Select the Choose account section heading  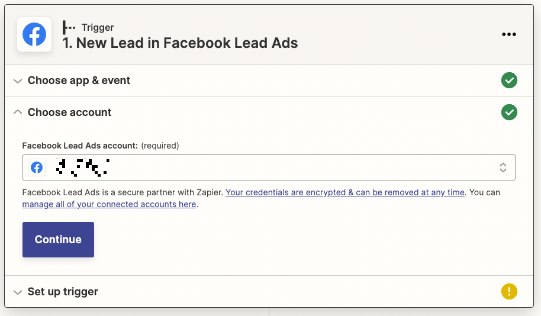pos(69,112)
